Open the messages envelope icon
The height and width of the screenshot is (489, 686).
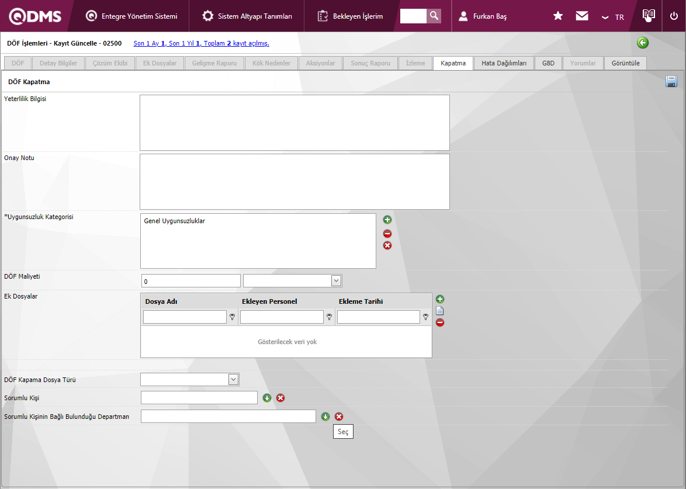[x=582, y=16]
